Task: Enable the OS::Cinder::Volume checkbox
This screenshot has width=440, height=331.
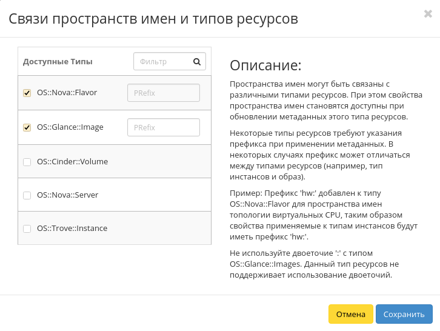Action: 27,162
